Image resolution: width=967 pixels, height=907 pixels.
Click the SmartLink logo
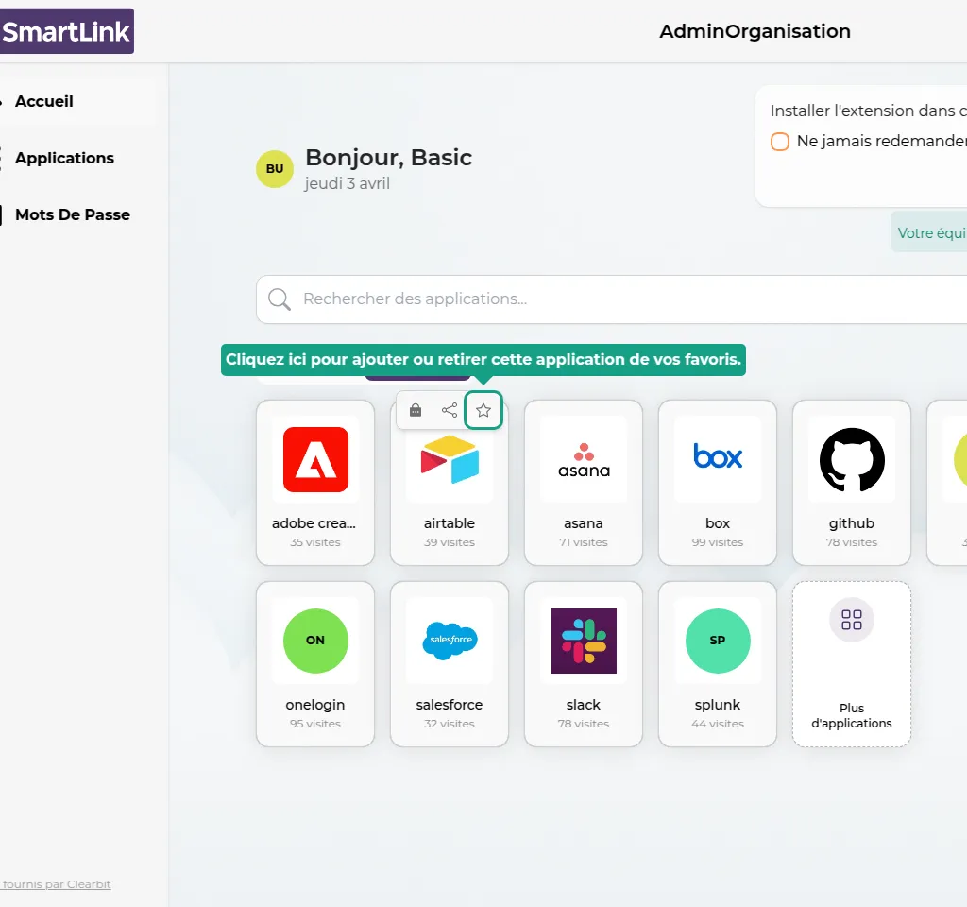point(66,31)
